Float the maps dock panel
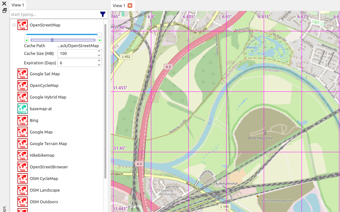The width and height of the screenshot is (340, 212). coord(5,10)
